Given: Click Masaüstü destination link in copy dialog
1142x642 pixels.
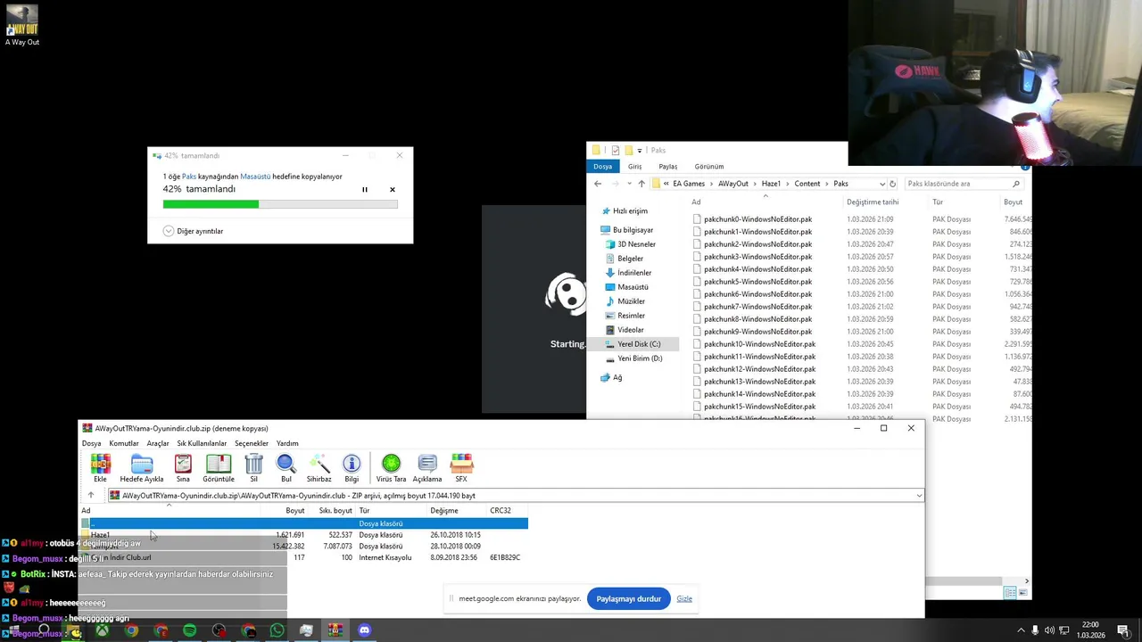Looking at the screenshot, I should tap(255, 177).
